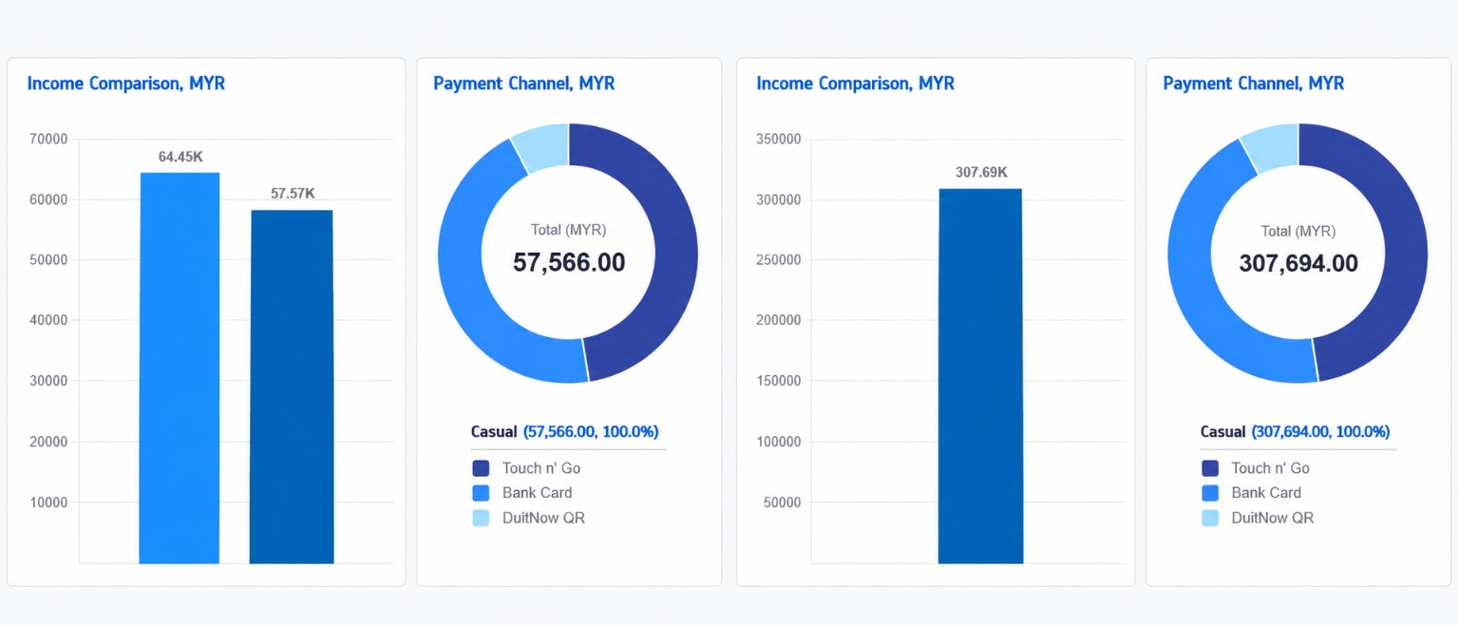This screenshot has height=625, width=1459.
Task: Click Income Comparison title above 307.69K chart
Action: (x=856, y=84)
